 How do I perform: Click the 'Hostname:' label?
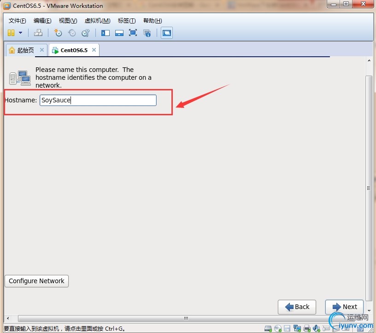(x=21, y=100)
